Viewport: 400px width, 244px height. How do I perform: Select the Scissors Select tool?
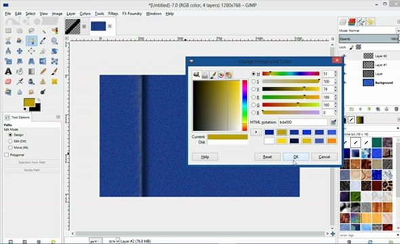click(x=8, y=41)
